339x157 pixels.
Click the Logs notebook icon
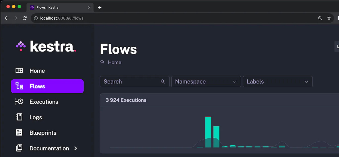[19, 117]
